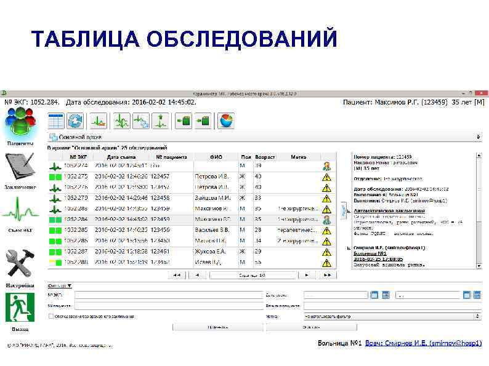Sort by the Метка column header
The image size is (489, 366).
pyautogui.click(x=299, y=157)
